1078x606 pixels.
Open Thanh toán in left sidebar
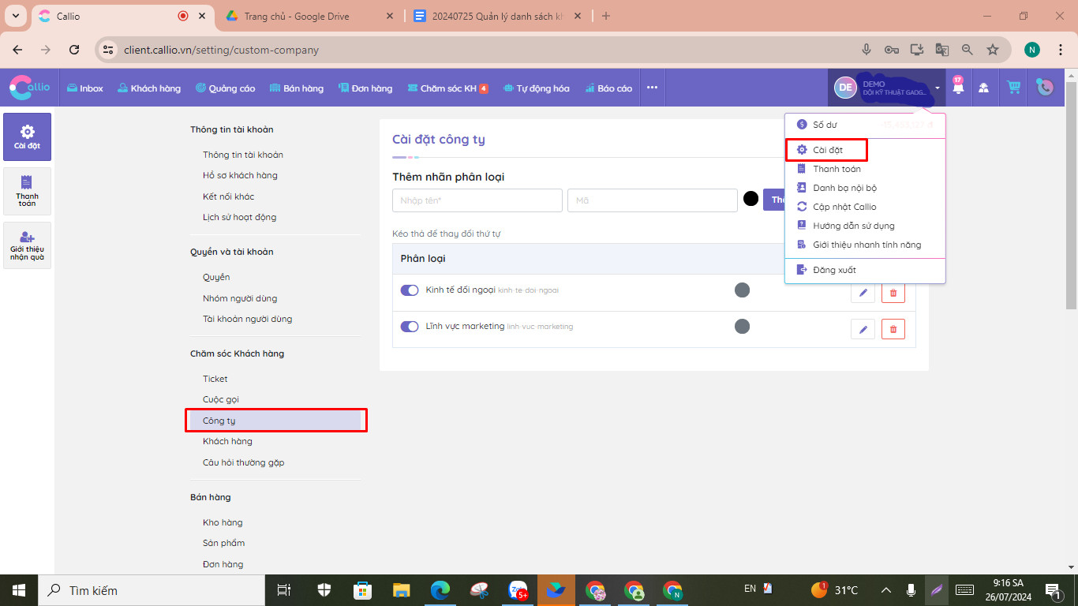(27, 191)
